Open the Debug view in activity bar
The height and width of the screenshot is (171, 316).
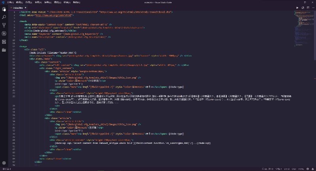[4, 33]
